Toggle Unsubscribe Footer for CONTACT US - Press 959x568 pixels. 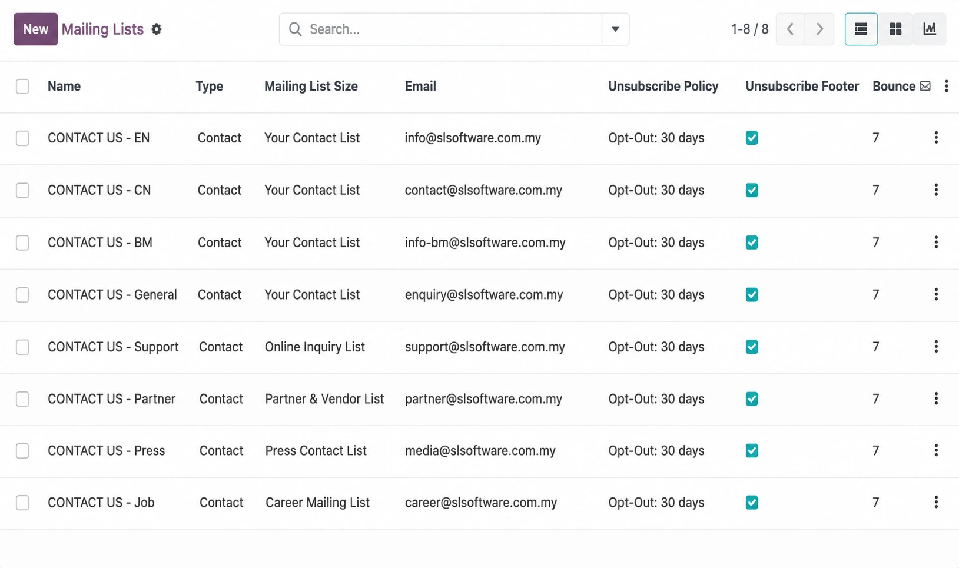752,450
